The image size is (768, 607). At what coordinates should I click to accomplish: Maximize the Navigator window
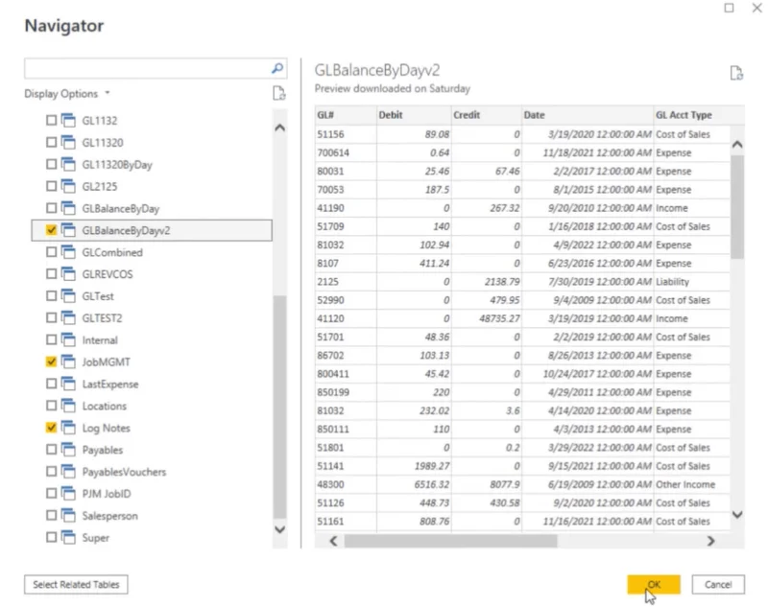[729, 8]
